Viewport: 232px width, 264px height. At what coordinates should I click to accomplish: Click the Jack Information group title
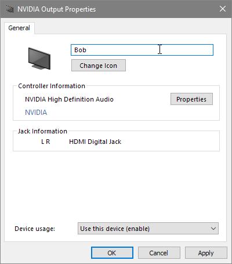42,131
